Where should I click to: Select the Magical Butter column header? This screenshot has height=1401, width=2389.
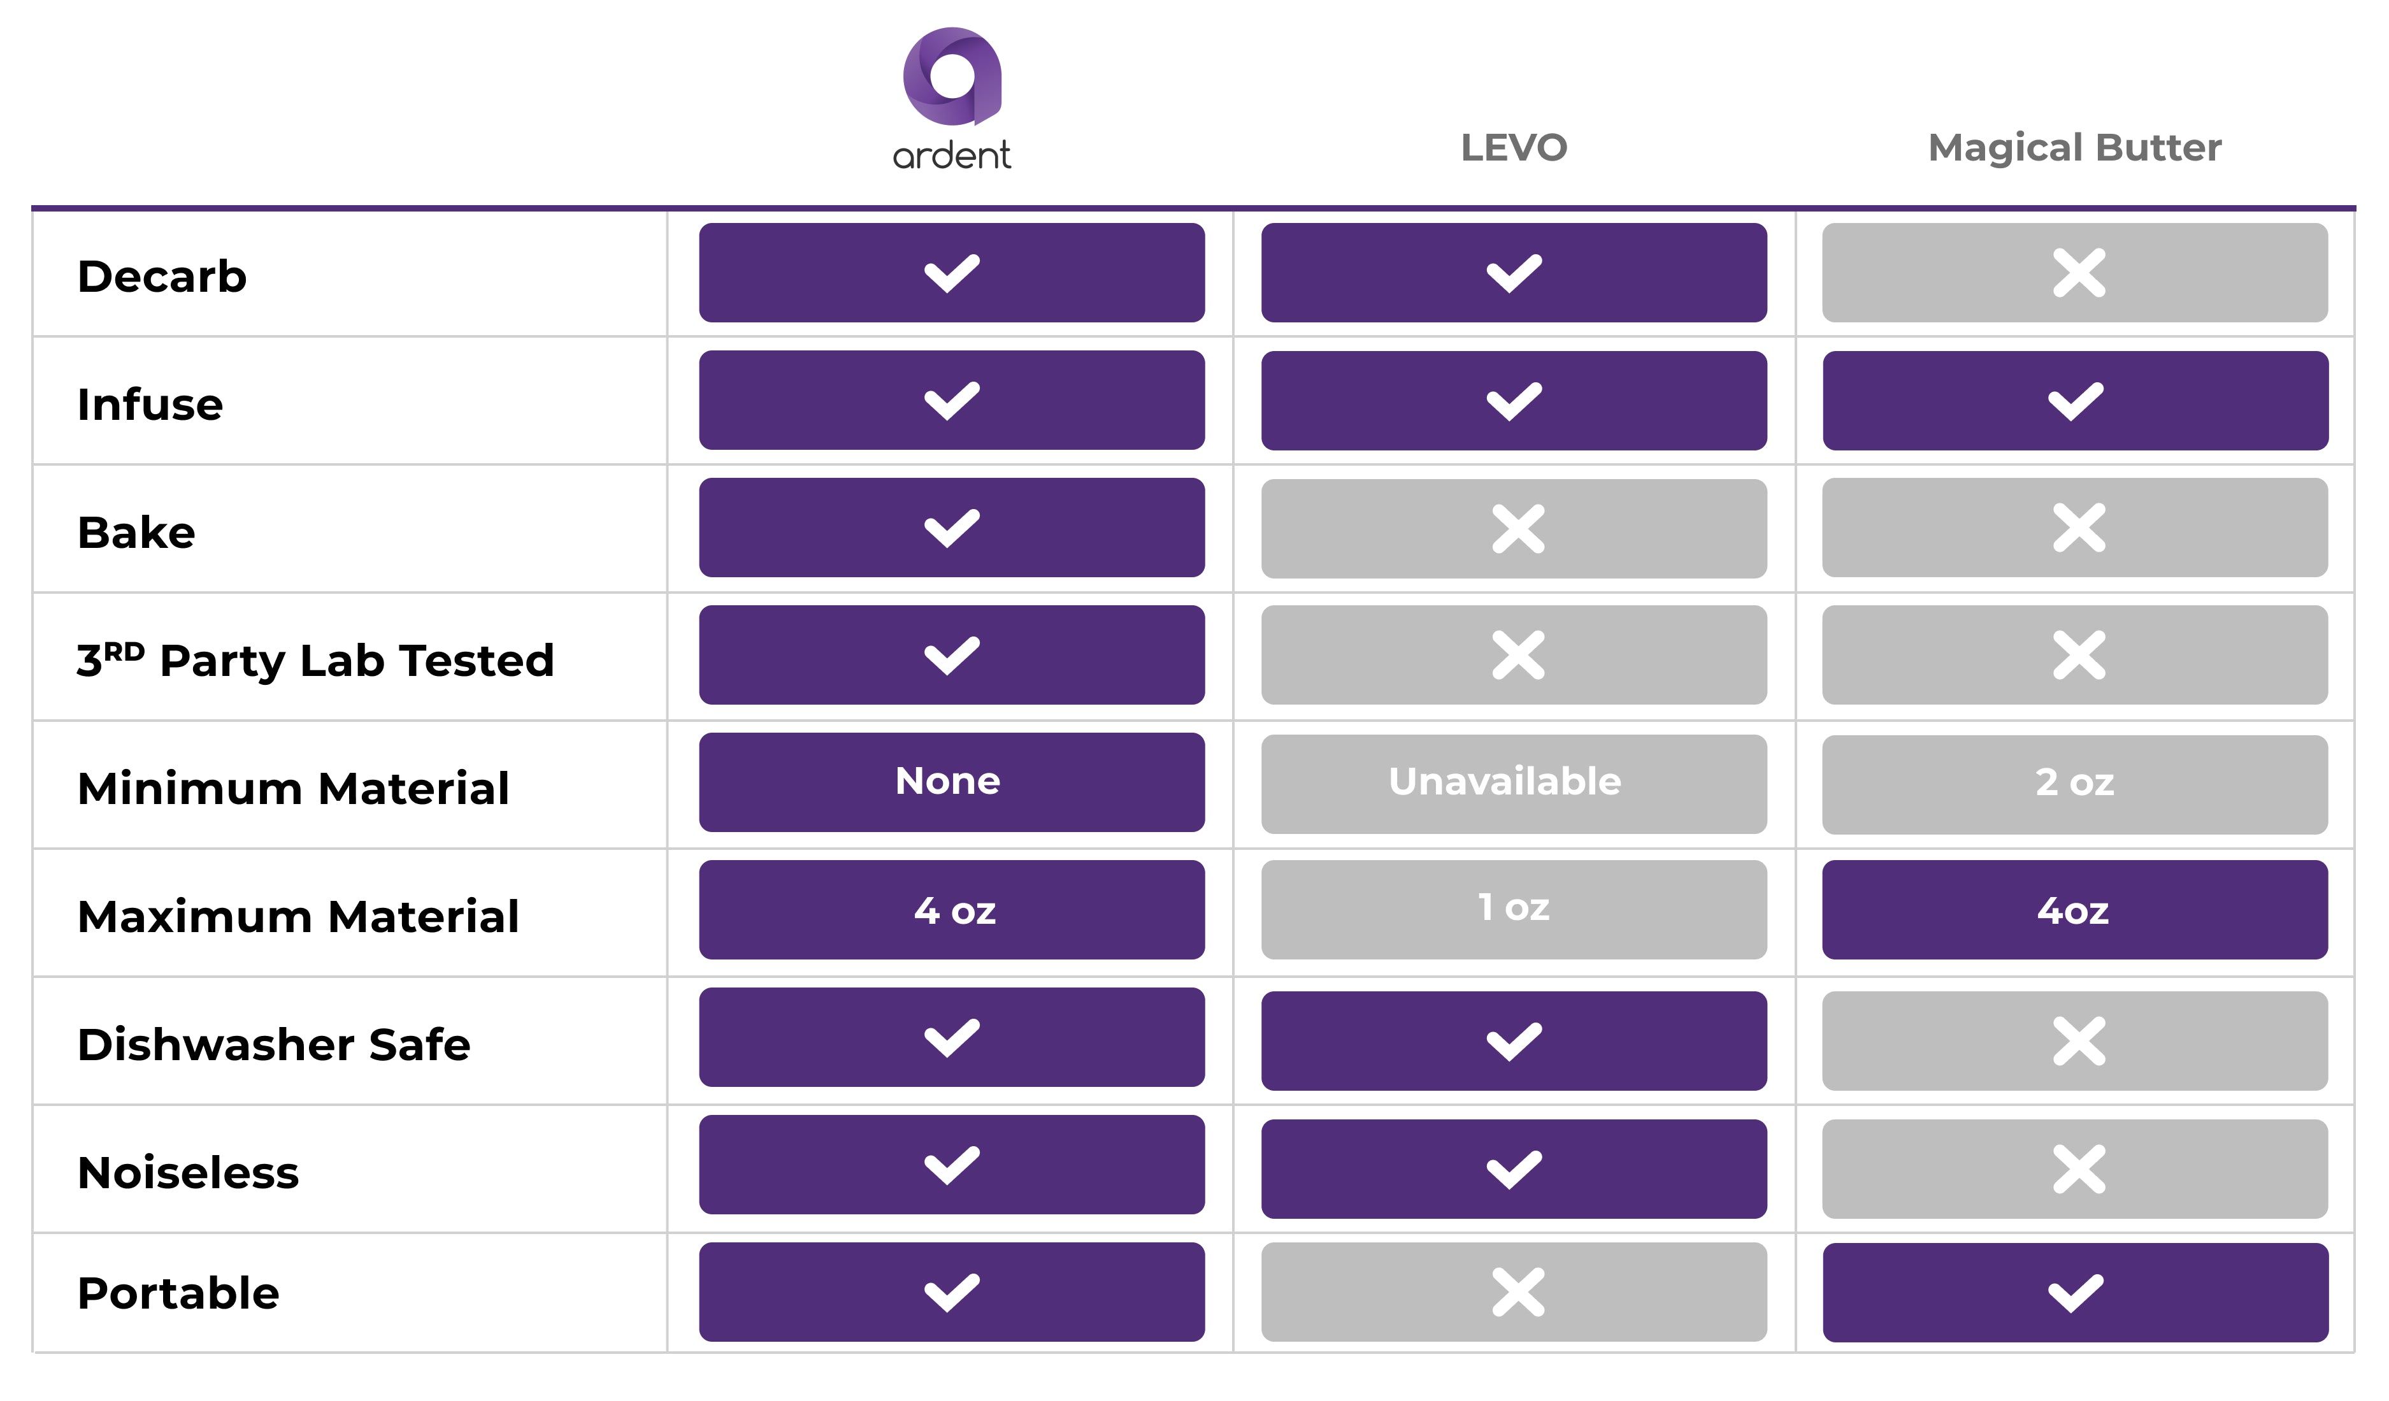(x=2074, y=148)
